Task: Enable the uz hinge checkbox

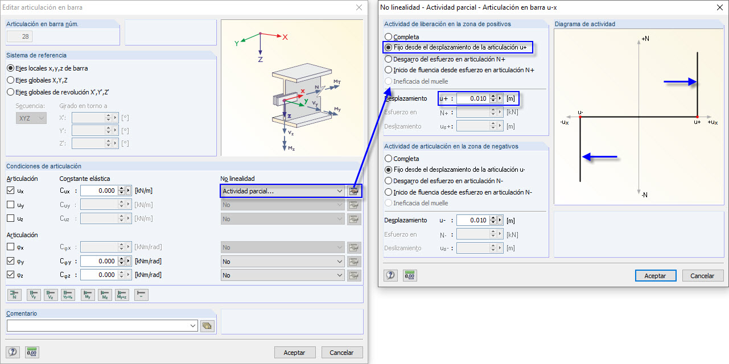Action: [10, 218]
